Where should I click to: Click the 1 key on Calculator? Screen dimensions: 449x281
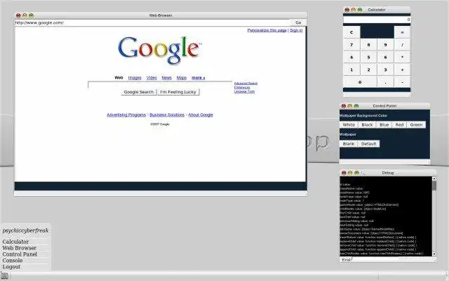351,70
